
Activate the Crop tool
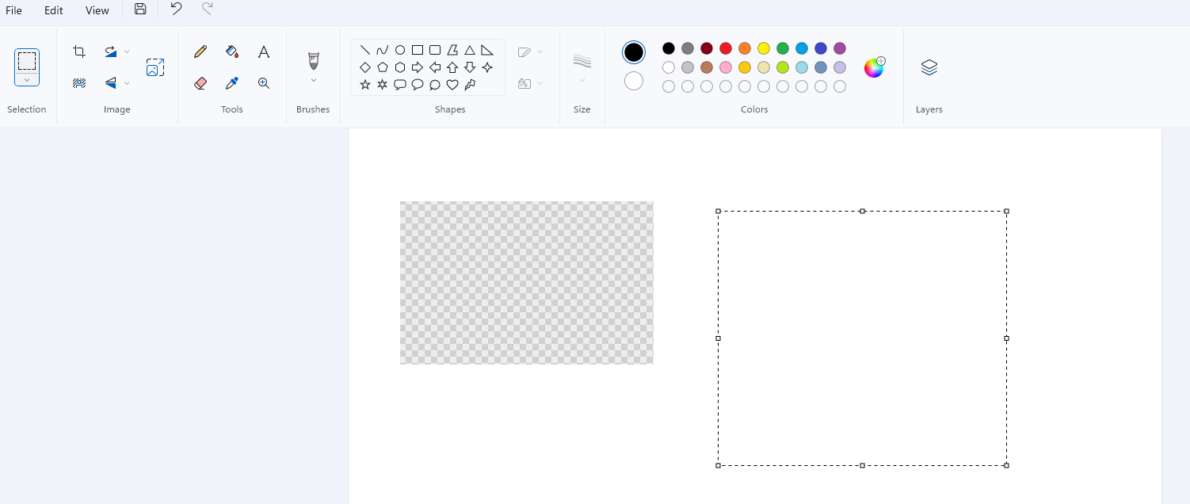pyautogui.click(x=78, y=51)
